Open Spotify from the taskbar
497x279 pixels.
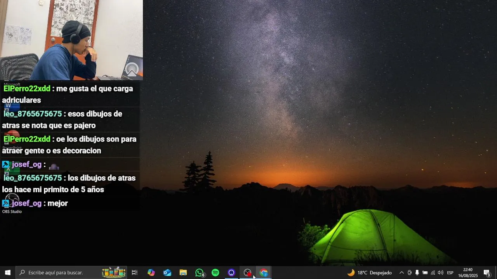coord(215,272)
